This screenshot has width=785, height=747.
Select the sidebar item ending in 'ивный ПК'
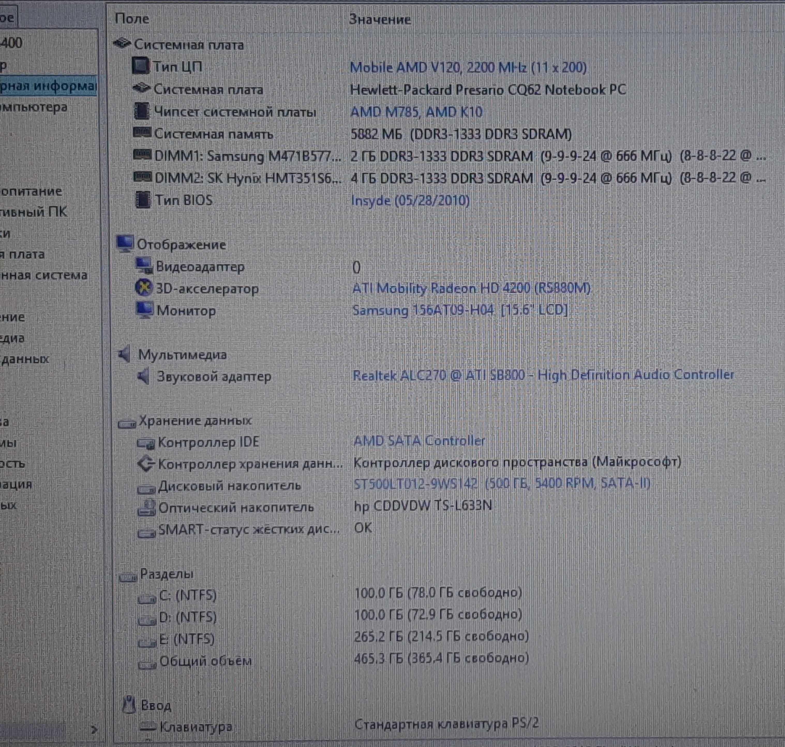[x=33, y=212]
